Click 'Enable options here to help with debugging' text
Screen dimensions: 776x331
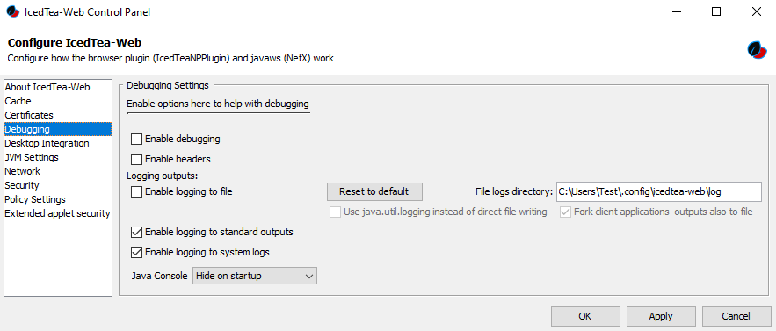tap(218, 104)
